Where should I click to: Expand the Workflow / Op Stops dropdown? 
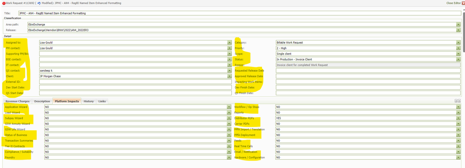tap(458, 107)
